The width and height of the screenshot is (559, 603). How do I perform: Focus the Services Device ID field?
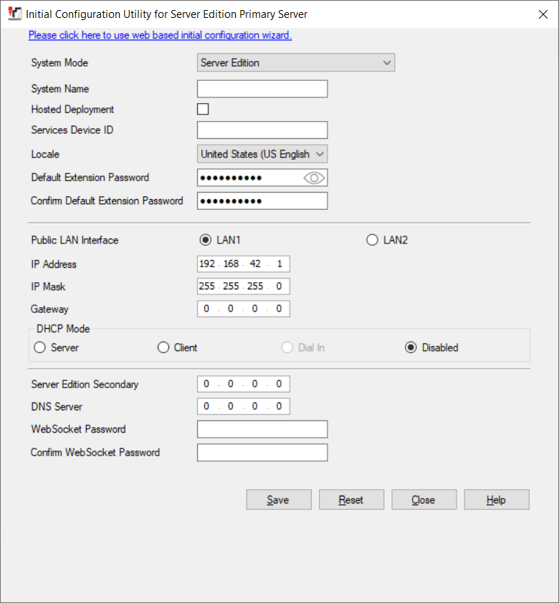click(x=262, y=130)
